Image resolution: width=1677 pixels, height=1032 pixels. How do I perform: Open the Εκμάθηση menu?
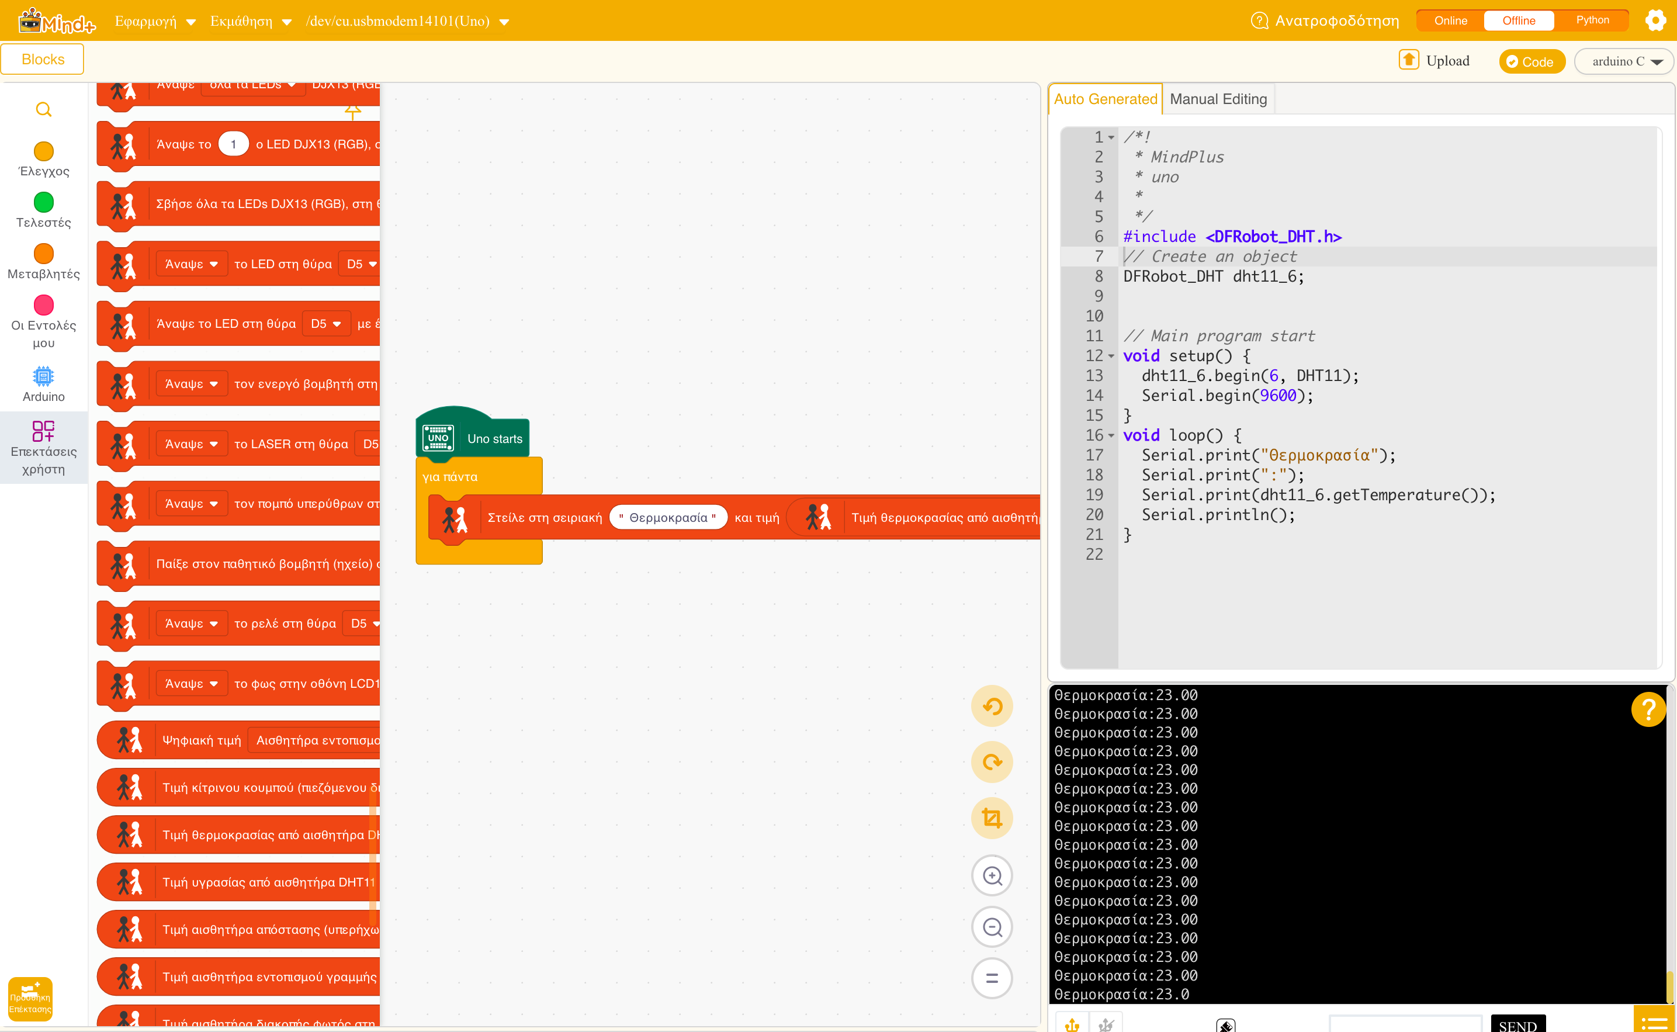point(251,21)
